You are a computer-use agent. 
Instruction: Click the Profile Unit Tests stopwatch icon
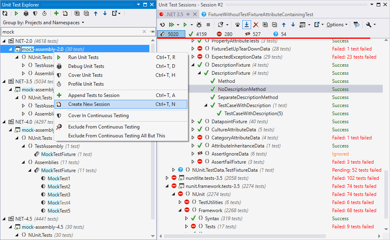[x=45, y=13]
